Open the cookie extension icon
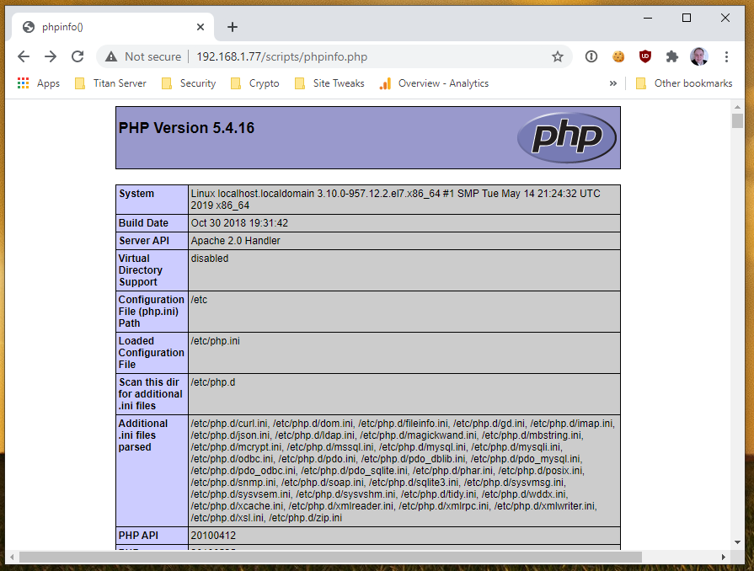754x571 pixels. coord(618,56)
